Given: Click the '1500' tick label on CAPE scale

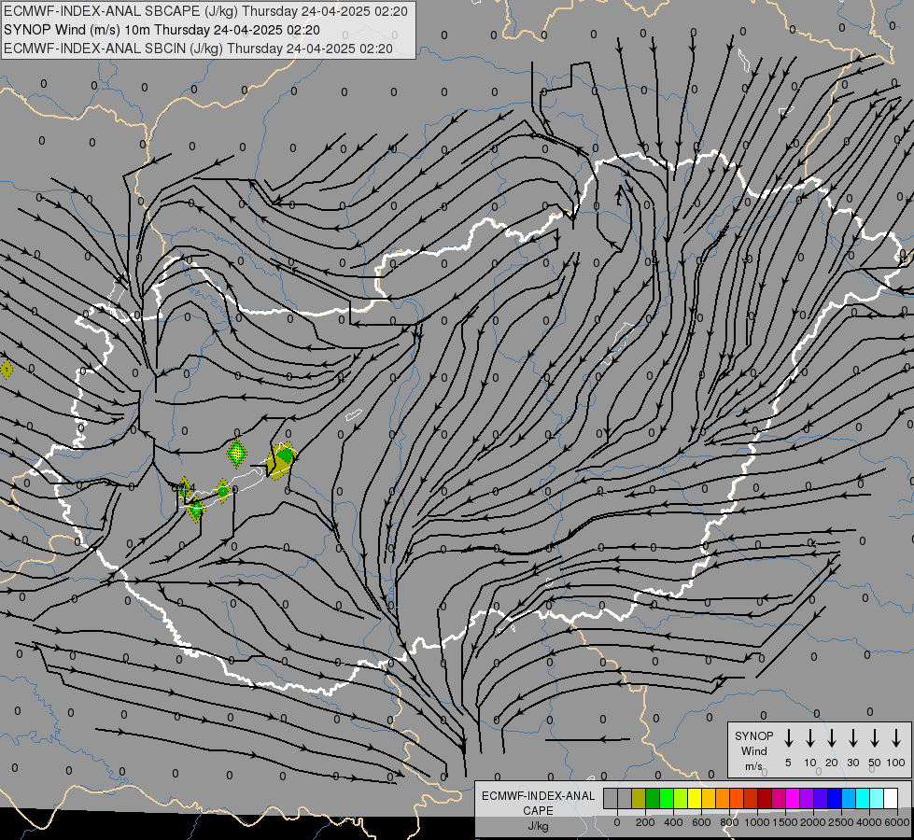Looking at the screenshot, I should [784, 822].
